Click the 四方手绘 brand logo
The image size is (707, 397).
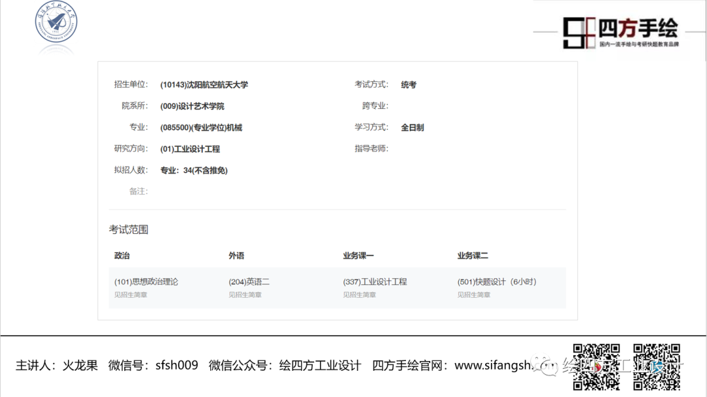tap(621, 33)
